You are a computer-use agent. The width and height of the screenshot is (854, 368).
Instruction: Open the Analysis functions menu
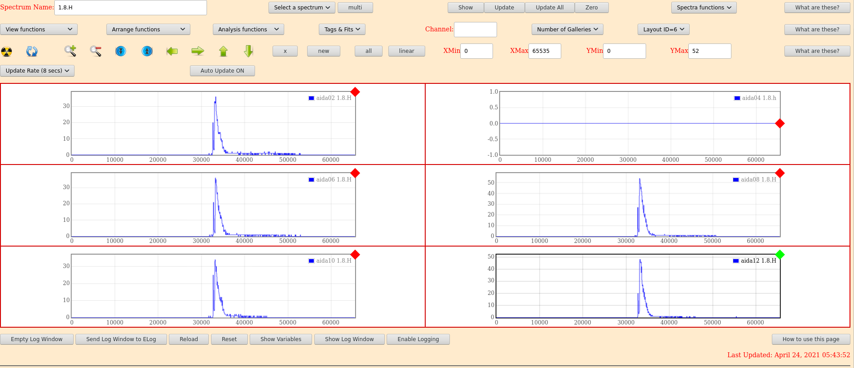248,30
